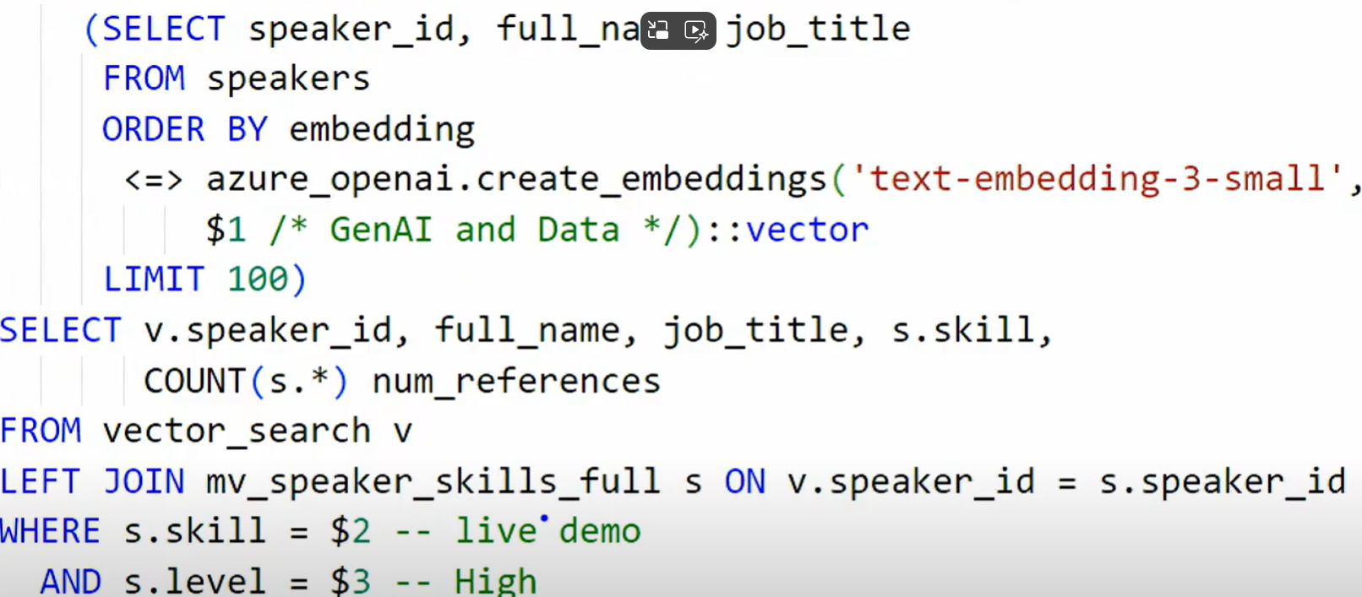The image size is (1362, 597).
Task: Click the '100)' limit value
Action: pyautogui.click(x=266, y=280)
